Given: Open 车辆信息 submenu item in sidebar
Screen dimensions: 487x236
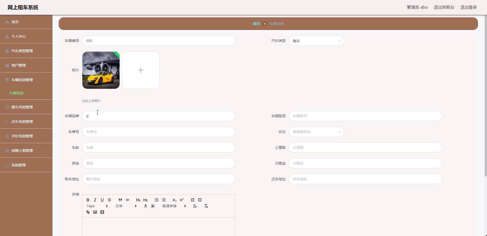Looking at the screenshot, I should [16, 93].
